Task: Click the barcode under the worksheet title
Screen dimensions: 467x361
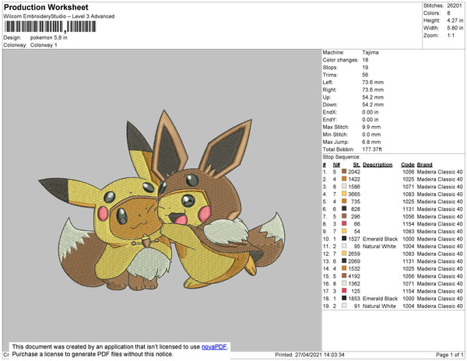Action: pyautogui.click(x=50, y=26)
